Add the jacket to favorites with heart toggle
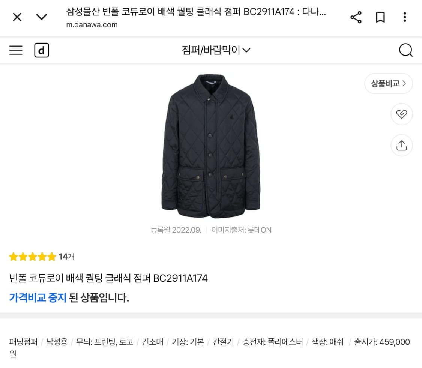Image resolution: width=422 pixels, height=368 pixels. pos(401,114)
